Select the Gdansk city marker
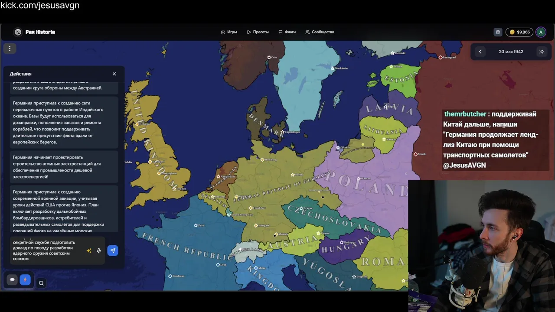Image resolution: width=555 pixels, height=312 pixels. pyautogui.click(x=338, y=148)
